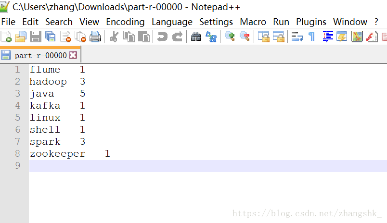Viewport: 387px width, 223px height.
Task: Open the Settings menu
Action: tap(216, 22)
